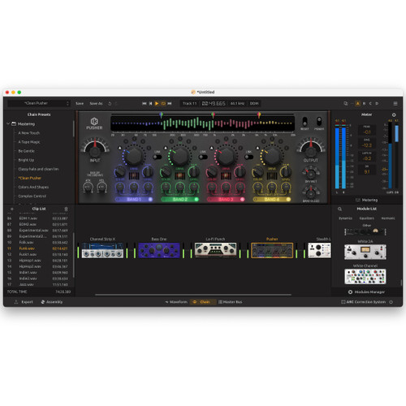This screenshot has width=406, height=406.
Task: Click the compare icon left of snapshot A
Action: coord(346,103)
